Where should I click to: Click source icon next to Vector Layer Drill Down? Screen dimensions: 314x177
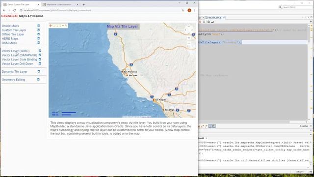(40, 63)
